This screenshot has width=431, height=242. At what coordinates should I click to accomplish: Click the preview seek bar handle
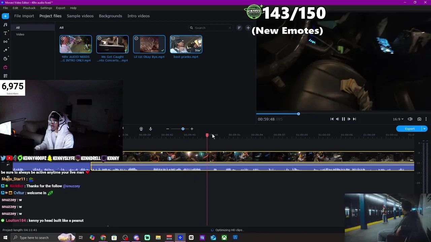(x=298, y=114)
